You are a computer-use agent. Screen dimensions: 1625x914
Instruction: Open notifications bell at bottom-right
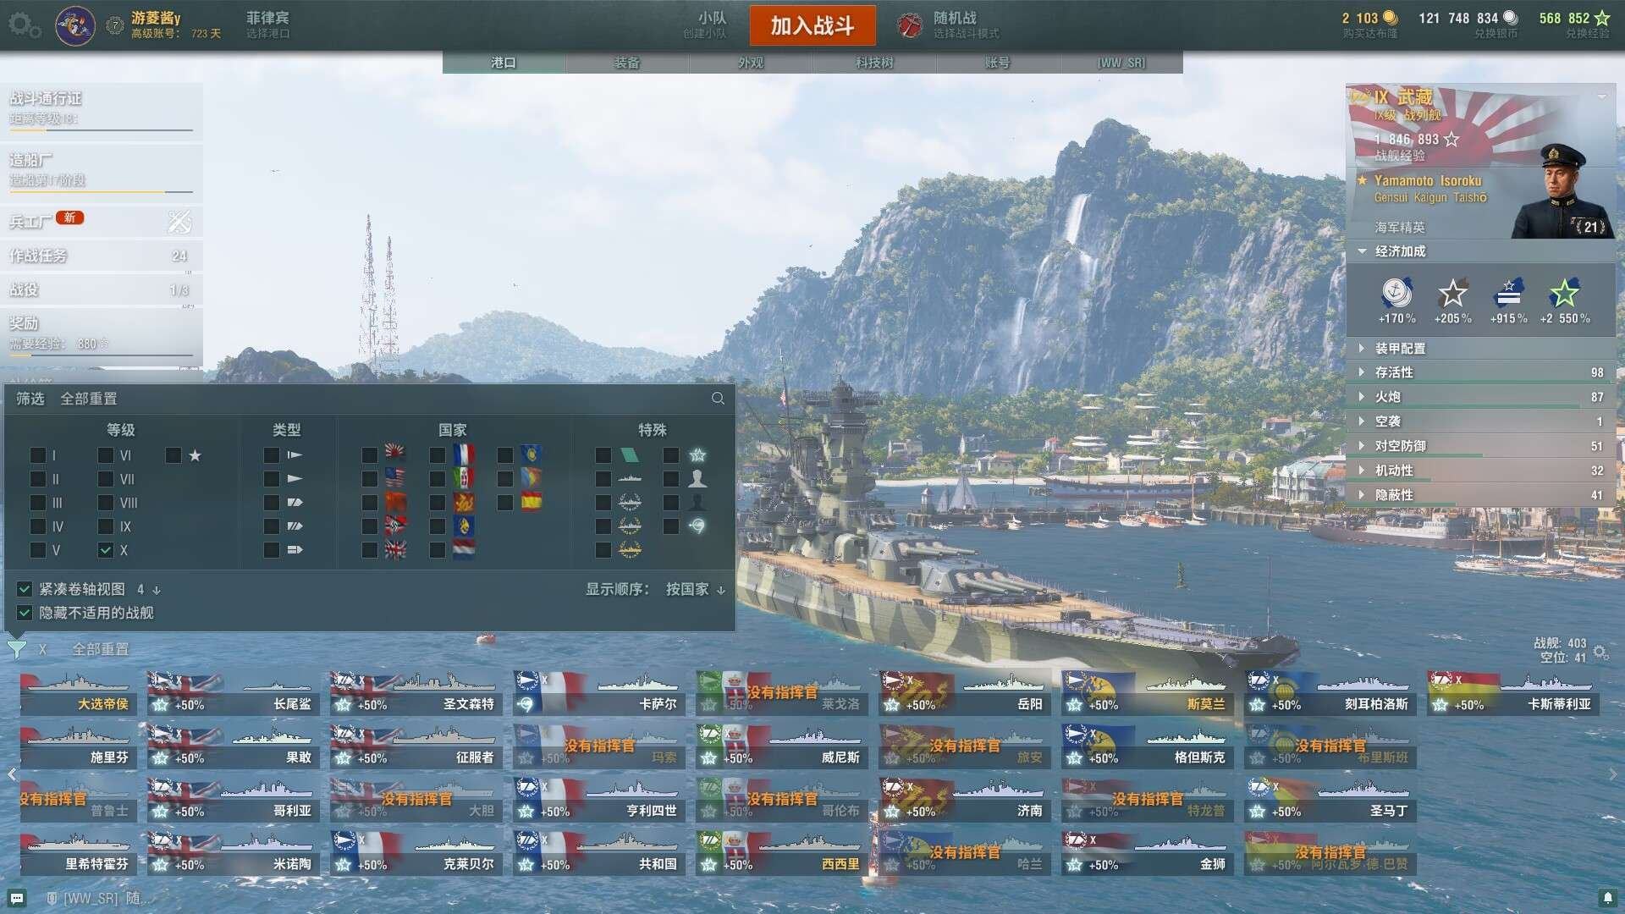[x=1607, y=897]
